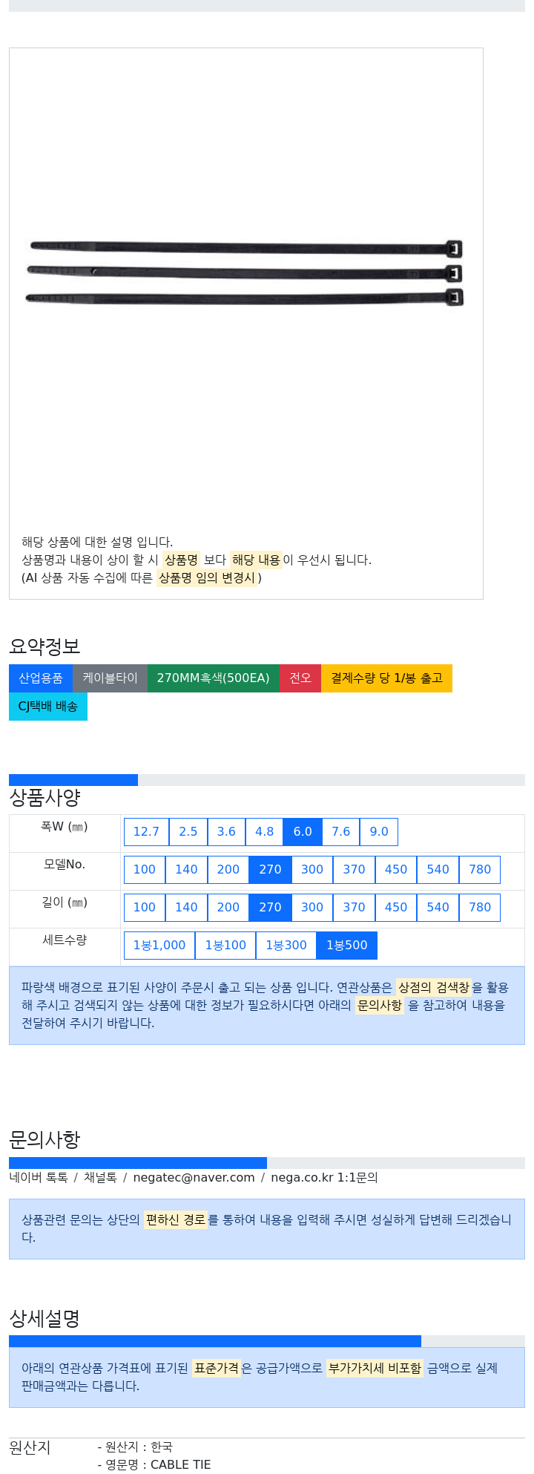
Task: Open the 네이버 톡톡 inquiry link
Action: pos(39,1178)
